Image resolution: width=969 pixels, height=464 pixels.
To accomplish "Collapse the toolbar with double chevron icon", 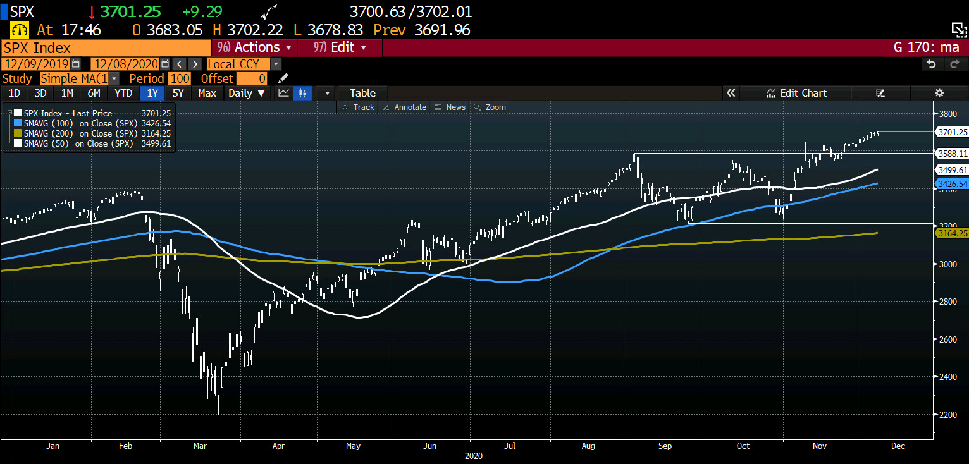I will (731, 93).
